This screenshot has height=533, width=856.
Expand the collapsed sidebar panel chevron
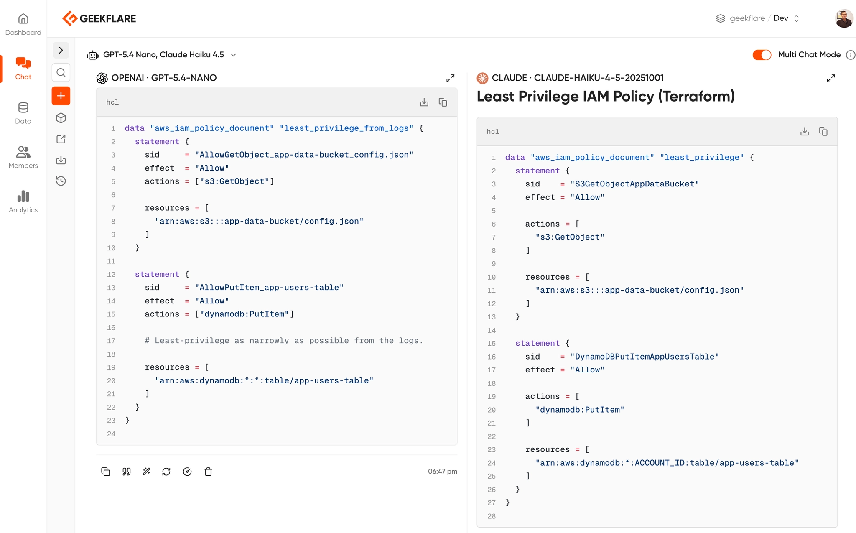click(x=61, y=50)
